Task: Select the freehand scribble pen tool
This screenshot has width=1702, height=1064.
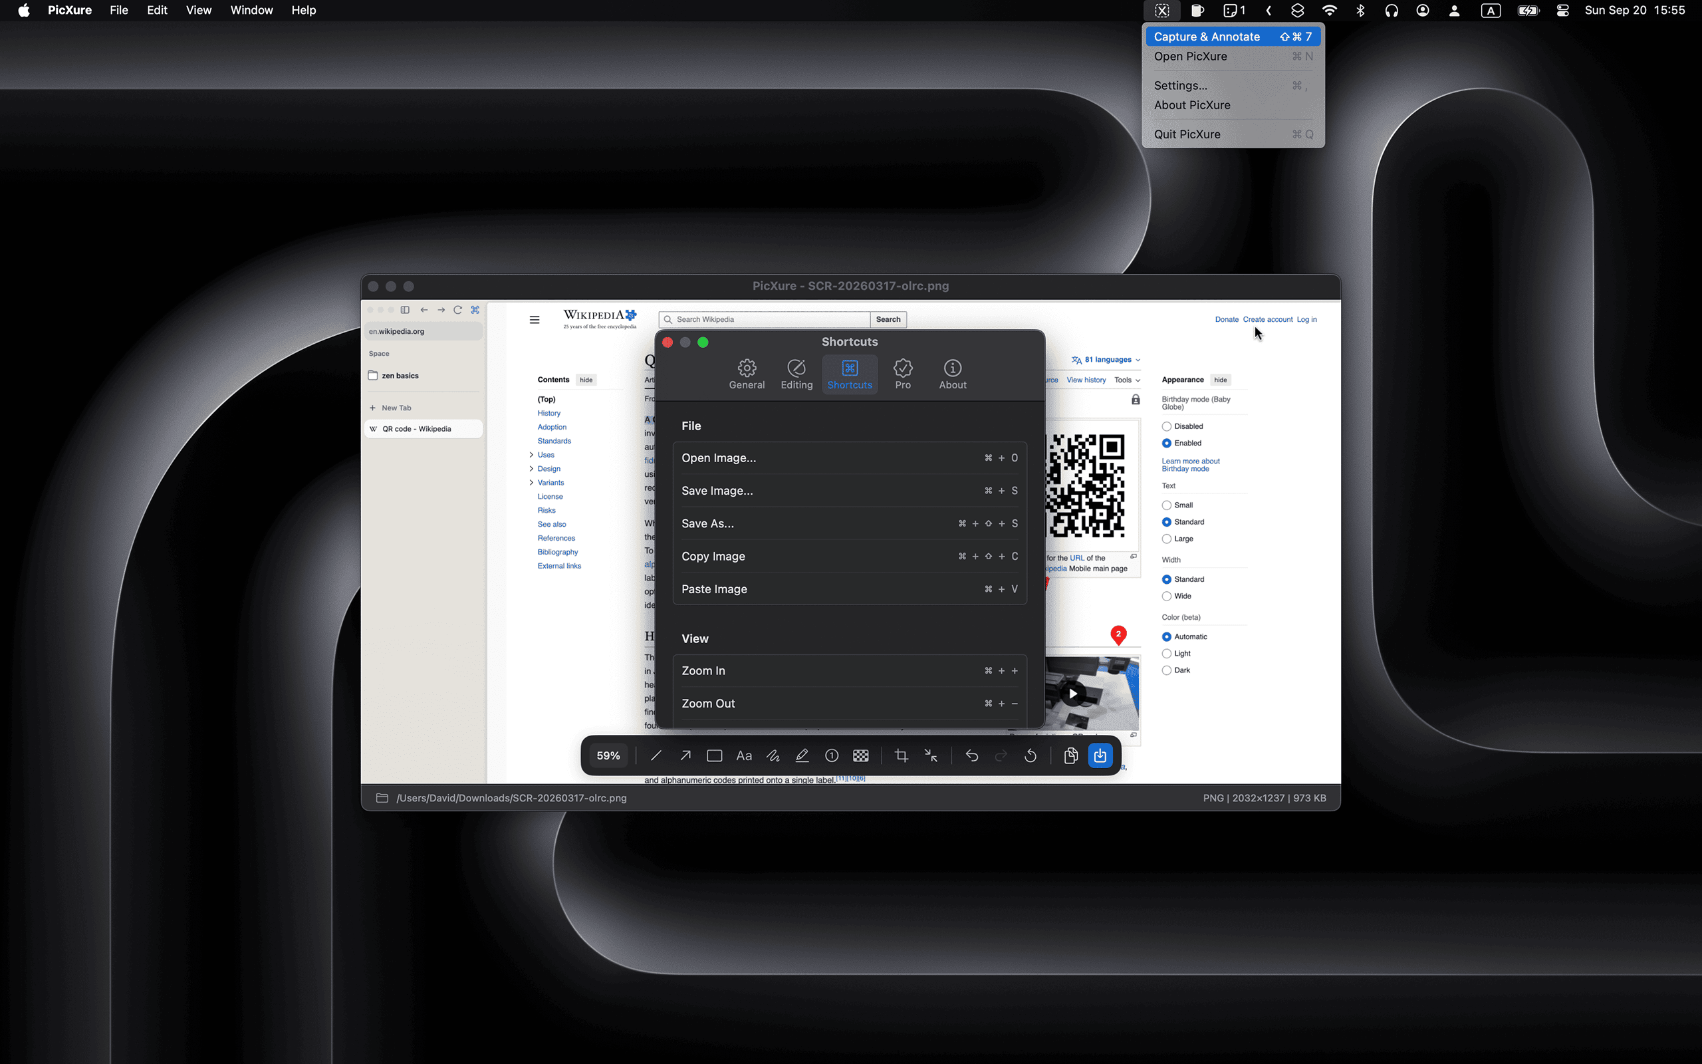Action: click(773, 755)
